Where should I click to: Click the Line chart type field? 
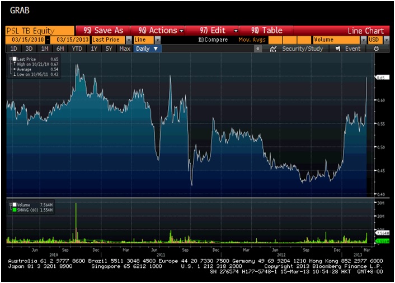144,40
